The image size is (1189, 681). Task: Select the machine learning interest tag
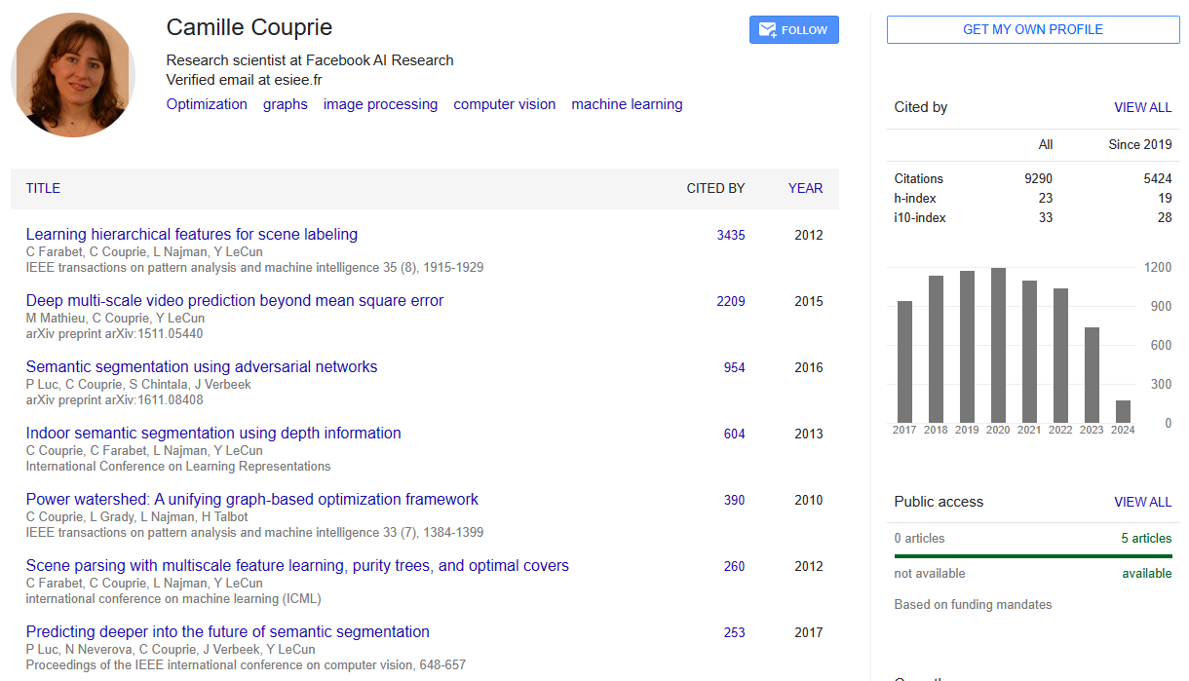click(627, 104)
